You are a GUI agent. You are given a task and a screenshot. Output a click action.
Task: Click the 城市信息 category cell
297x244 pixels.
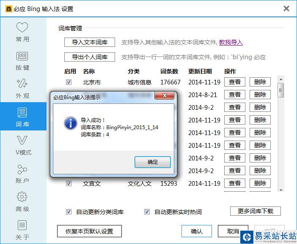[140, 82]
